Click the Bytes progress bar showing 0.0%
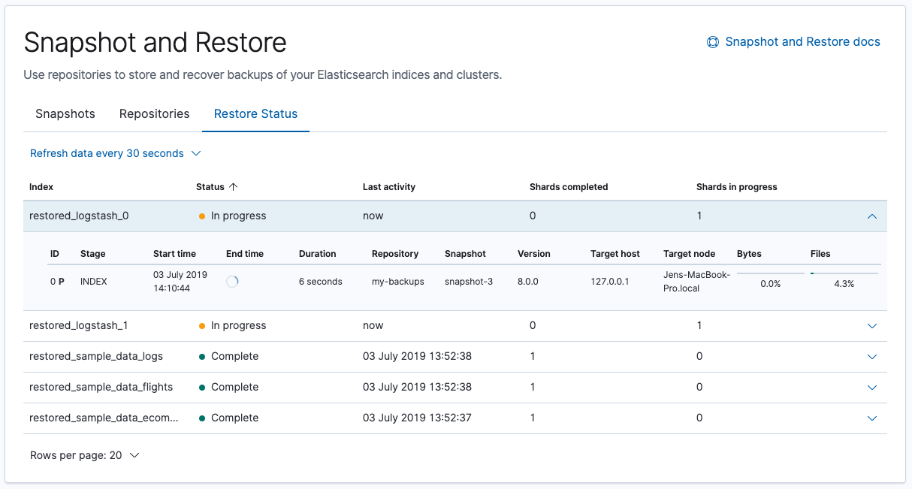This screenshot has width=912, height=489. 770,273
